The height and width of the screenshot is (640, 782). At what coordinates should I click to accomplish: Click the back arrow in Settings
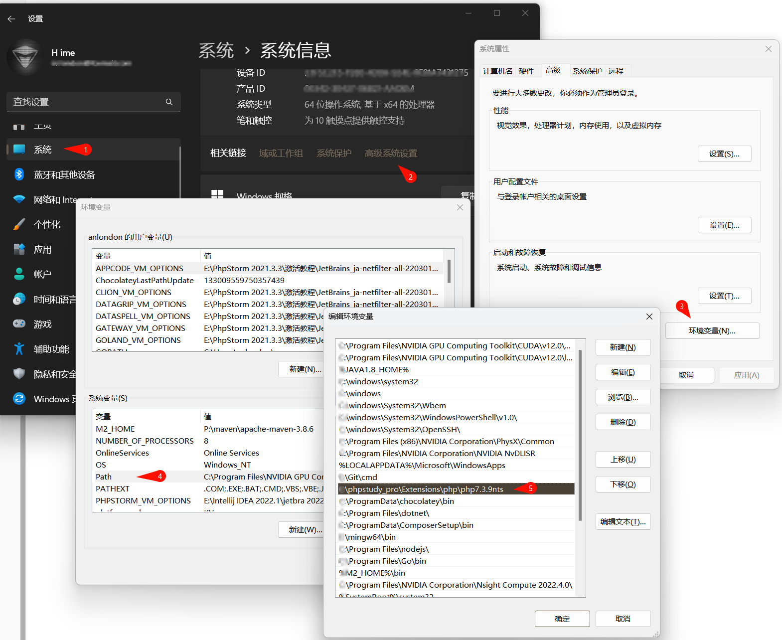click(11, 19)
